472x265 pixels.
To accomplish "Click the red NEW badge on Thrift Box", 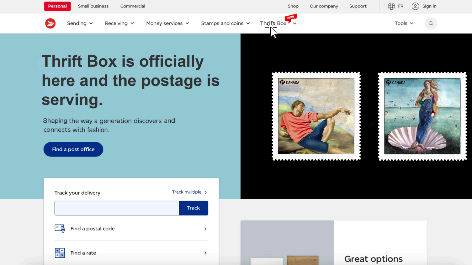I will pos(291,18).
